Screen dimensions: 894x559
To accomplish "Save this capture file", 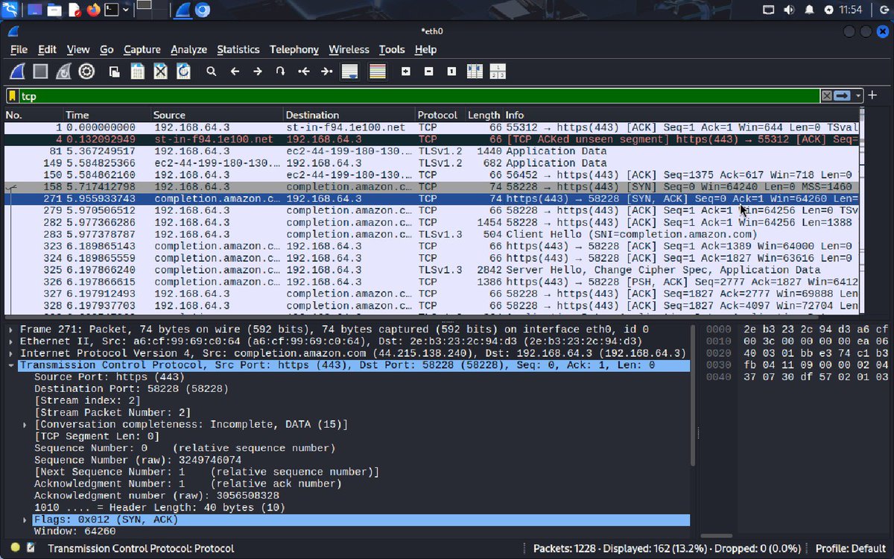I will tap(137, 72).
